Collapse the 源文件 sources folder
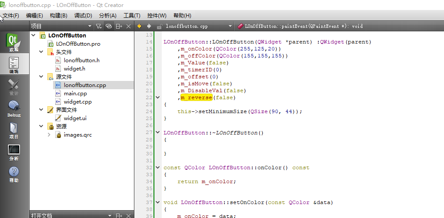The height and width of the screenshot is (218, 444). click(41, 77)
